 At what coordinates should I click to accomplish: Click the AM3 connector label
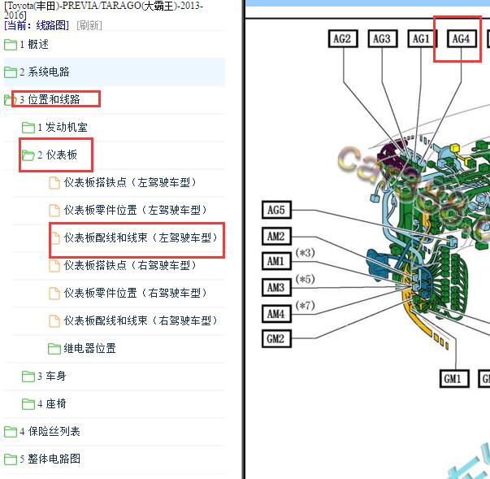276,287
